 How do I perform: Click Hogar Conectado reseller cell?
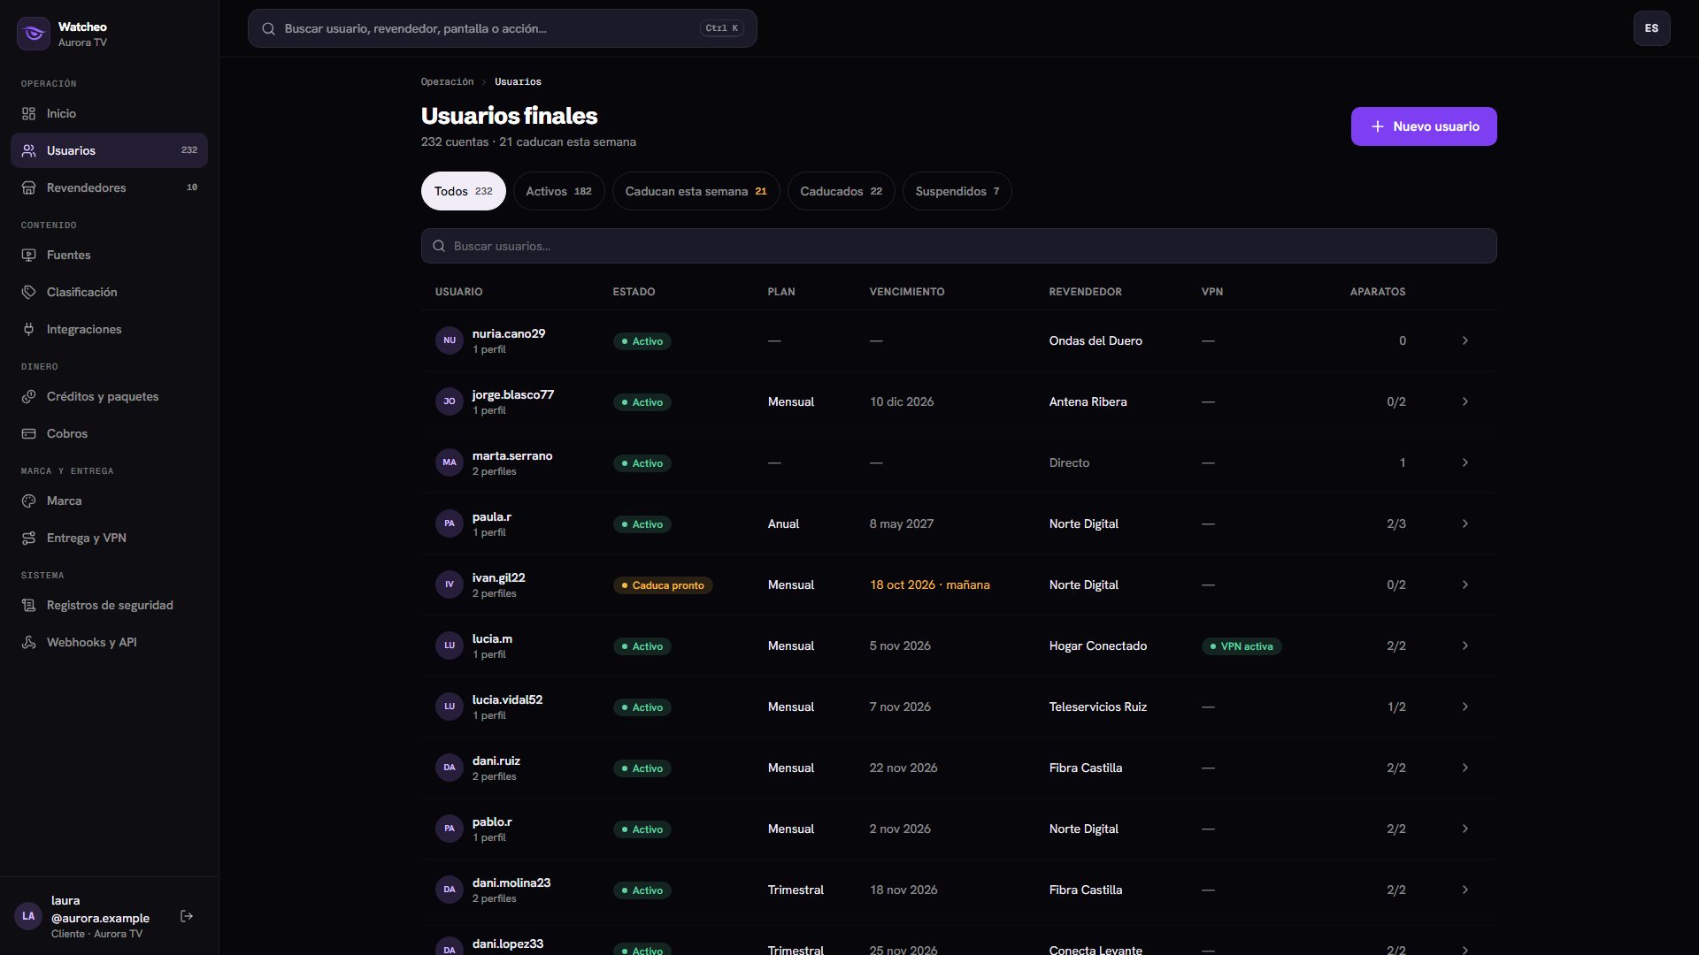1097,646
